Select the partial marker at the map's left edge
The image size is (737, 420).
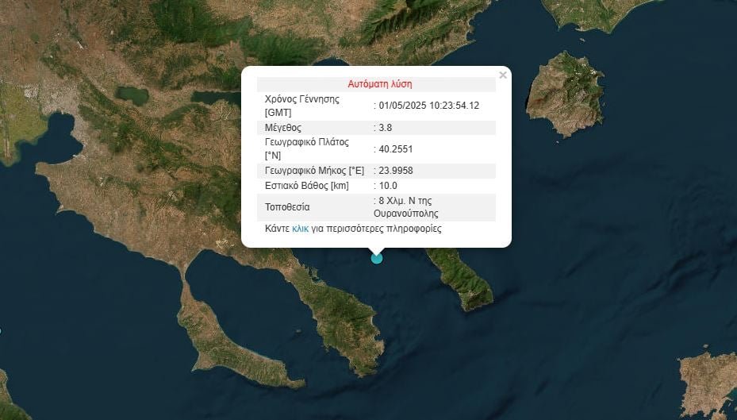point(1,331)
